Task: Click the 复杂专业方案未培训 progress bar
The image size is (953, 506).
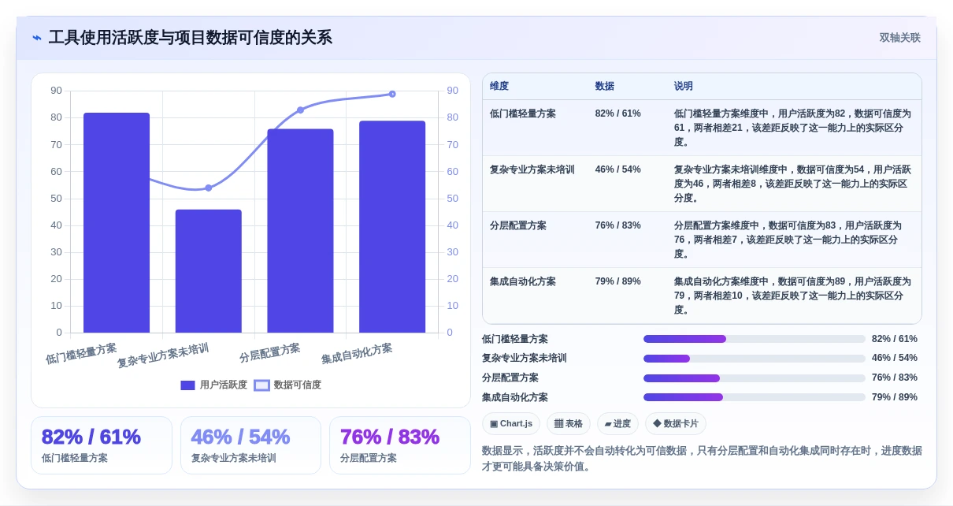Action: (x=755, y=359)
